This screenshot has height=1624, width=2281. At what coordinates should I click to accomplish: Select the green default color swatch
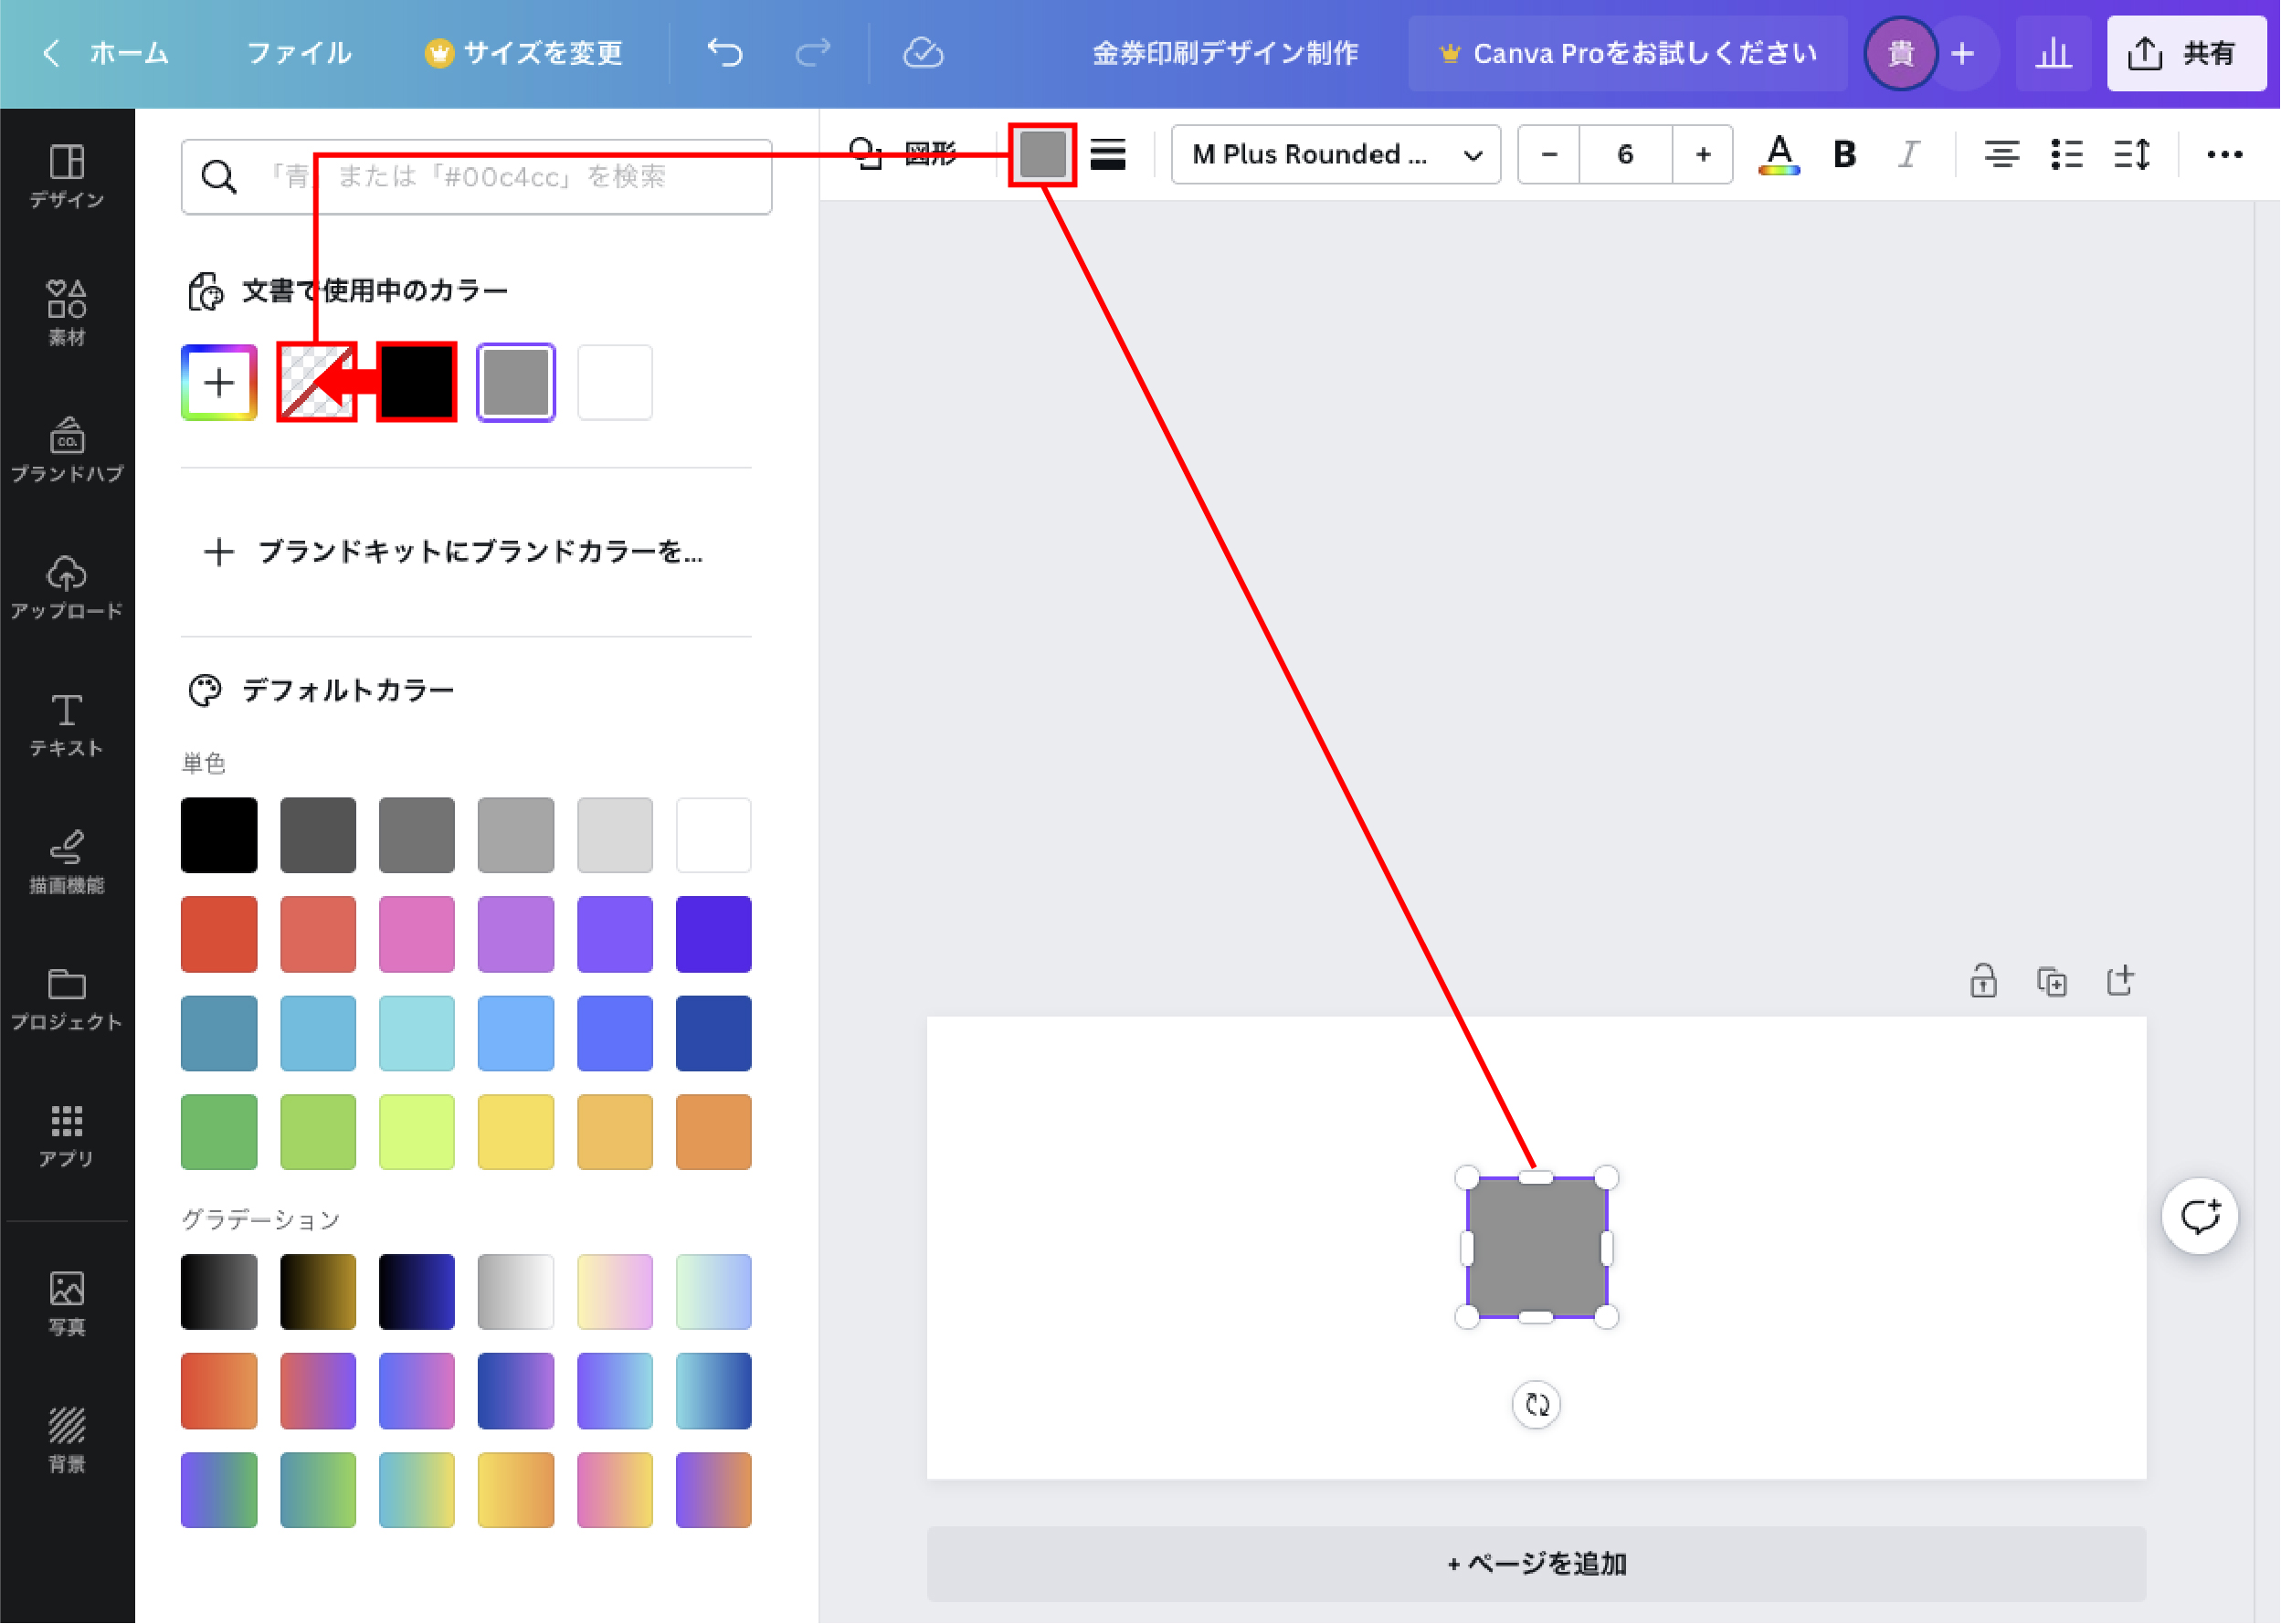[x=219, y=1132]
